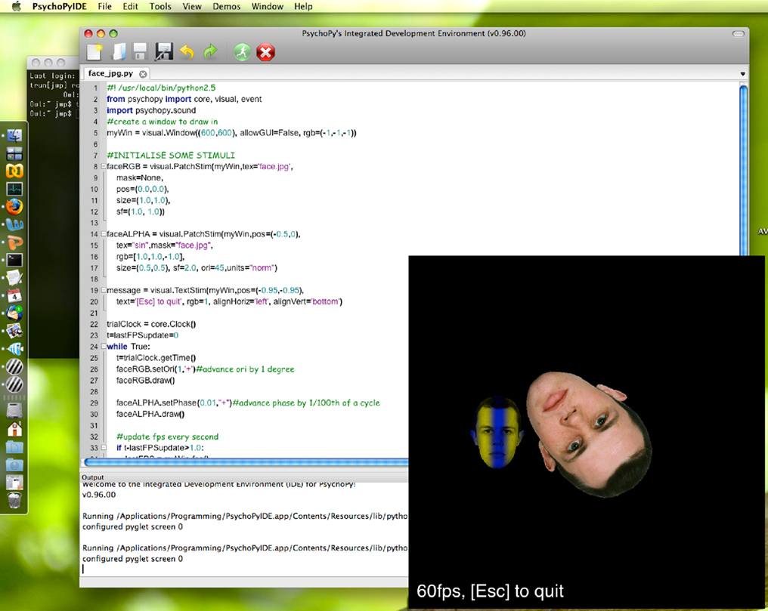Image resolution: width=768 pixels, height=611 pixels.
Task: Open the Tools menu
Action: coord(160,6)
